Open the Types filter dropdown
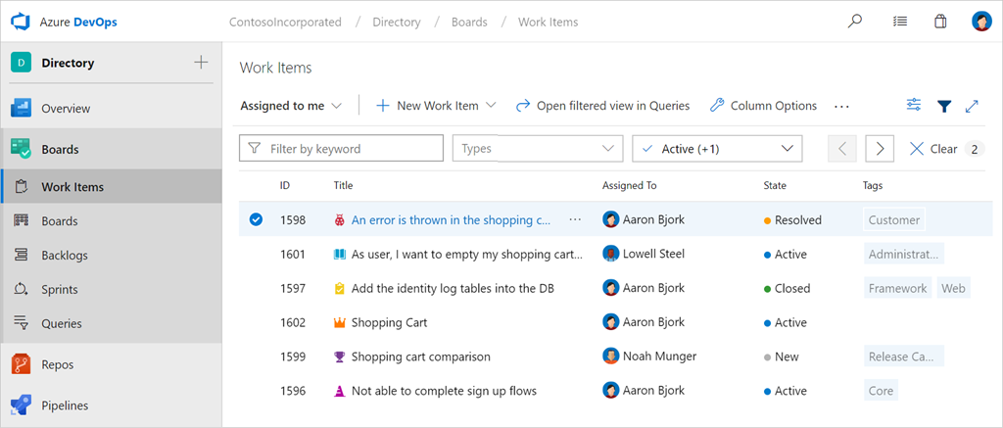Viewport: 1003px width, 428px height. [537, 149]
